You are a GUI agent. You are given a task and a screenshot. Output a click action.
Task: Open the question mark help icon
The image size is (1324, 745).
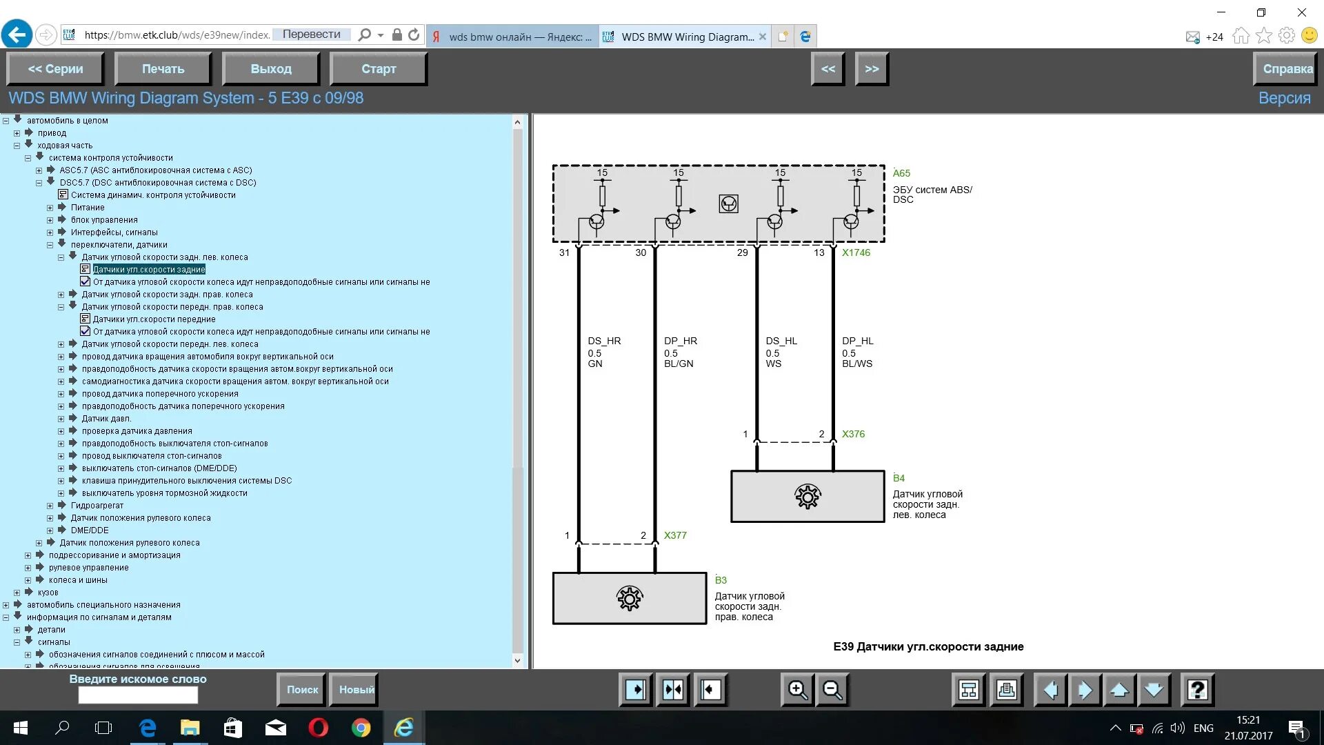[1198, 690]
